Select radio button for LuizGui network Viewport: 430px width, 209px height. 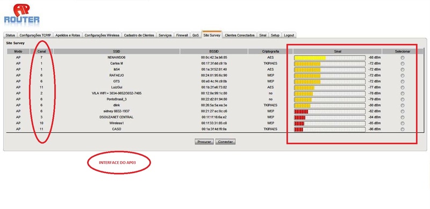tap(402, 88)
